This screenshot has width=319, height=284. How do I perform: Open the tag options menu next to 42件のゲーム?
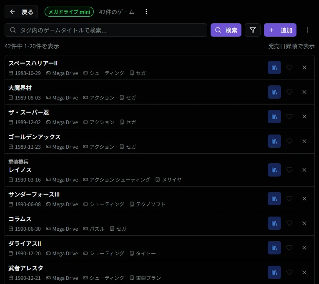tap(146, 12)
